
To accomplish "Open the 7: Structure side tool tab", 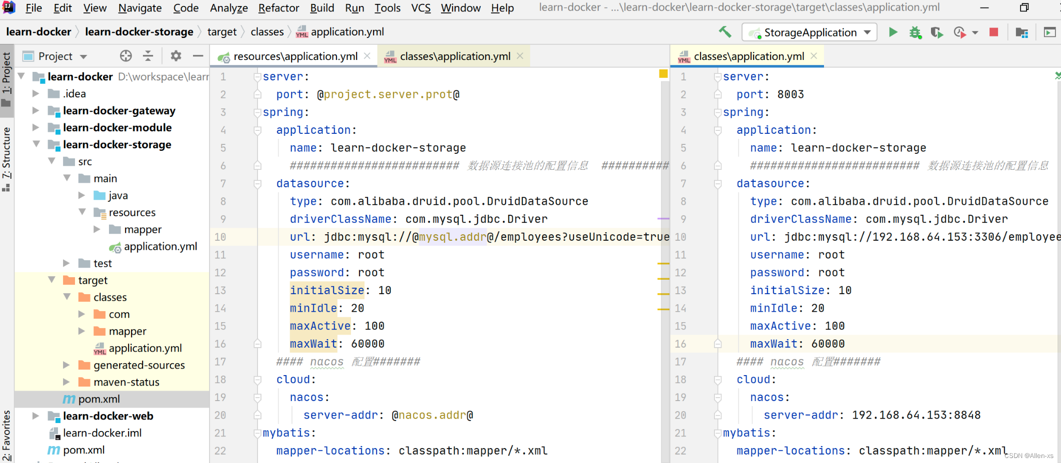I will (6, 159).
